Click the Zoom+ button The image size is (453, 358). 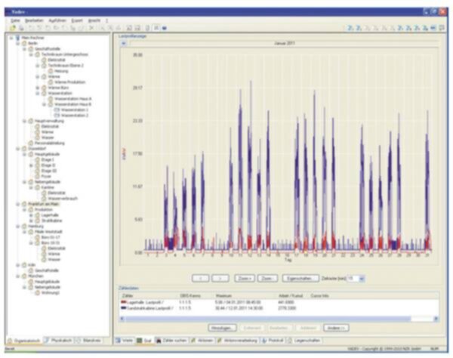coord(245,279)
